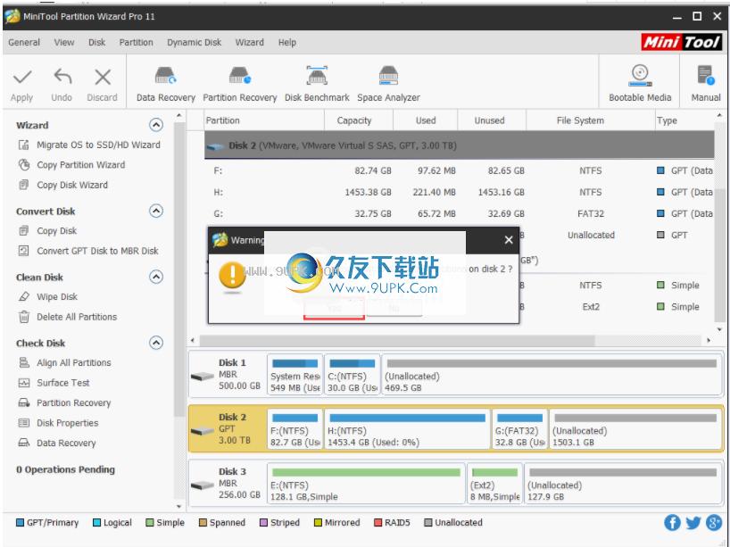
Task: Click the Align All Partitions icon
Action: (23, 362)
